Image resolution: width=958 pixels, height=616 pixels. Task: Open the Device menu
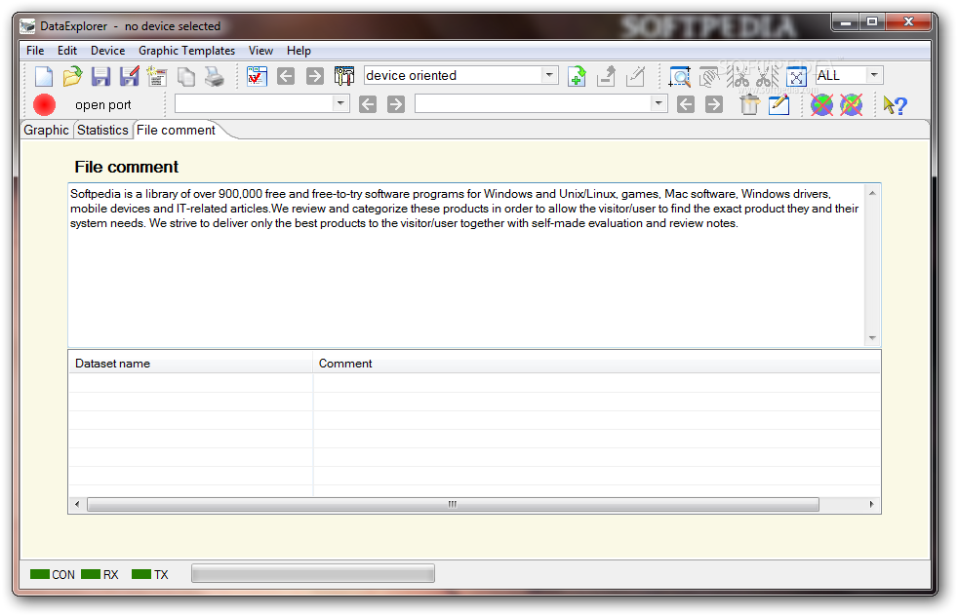pyautogui.click(x=108, y=51)
